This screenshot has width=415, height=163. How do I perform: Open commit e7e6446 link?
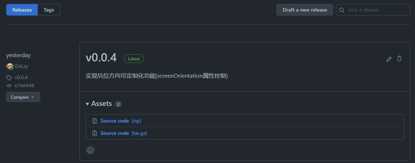tap(24, 85)
